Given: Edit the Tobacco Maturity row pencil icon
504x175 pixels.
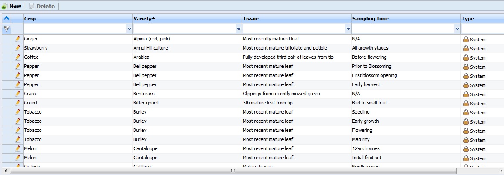Looking at the screenshot, I should click(18, 140).
